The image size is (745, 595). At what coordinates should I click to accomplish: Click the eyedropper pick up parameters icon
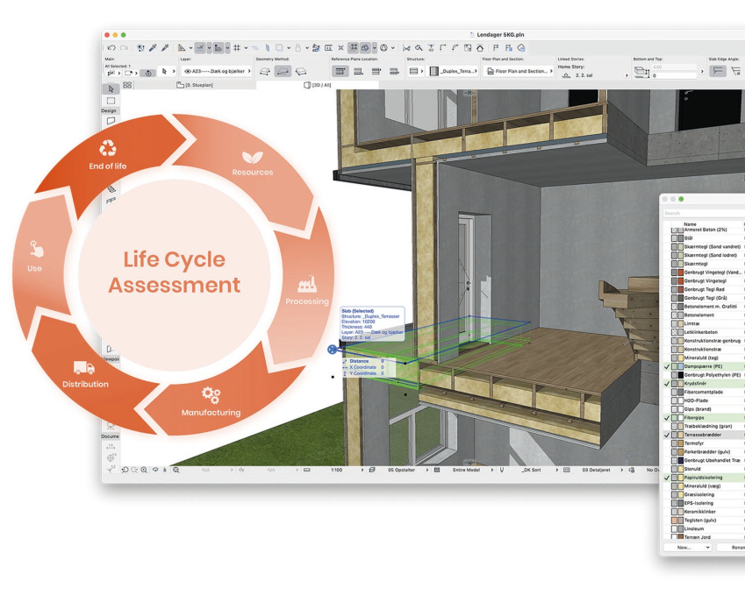[x=151, y=47]
